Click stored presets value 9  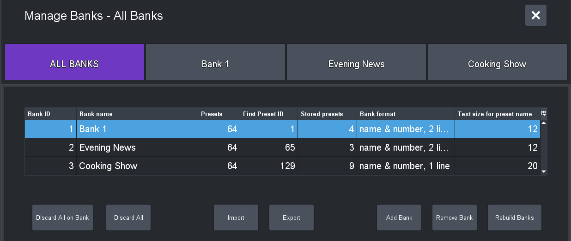tap(328, 166)
